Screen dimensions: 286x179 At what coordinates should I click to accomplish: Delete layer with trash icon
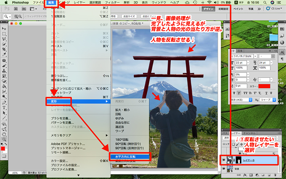275,175
